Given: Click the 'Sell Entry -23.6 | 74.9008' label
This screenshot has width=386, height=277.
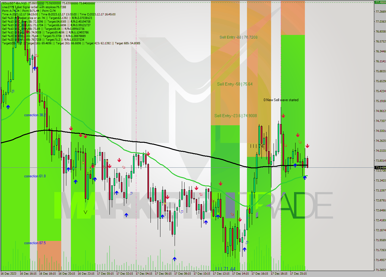Looking at the screenshot, I should coord(236,116).
